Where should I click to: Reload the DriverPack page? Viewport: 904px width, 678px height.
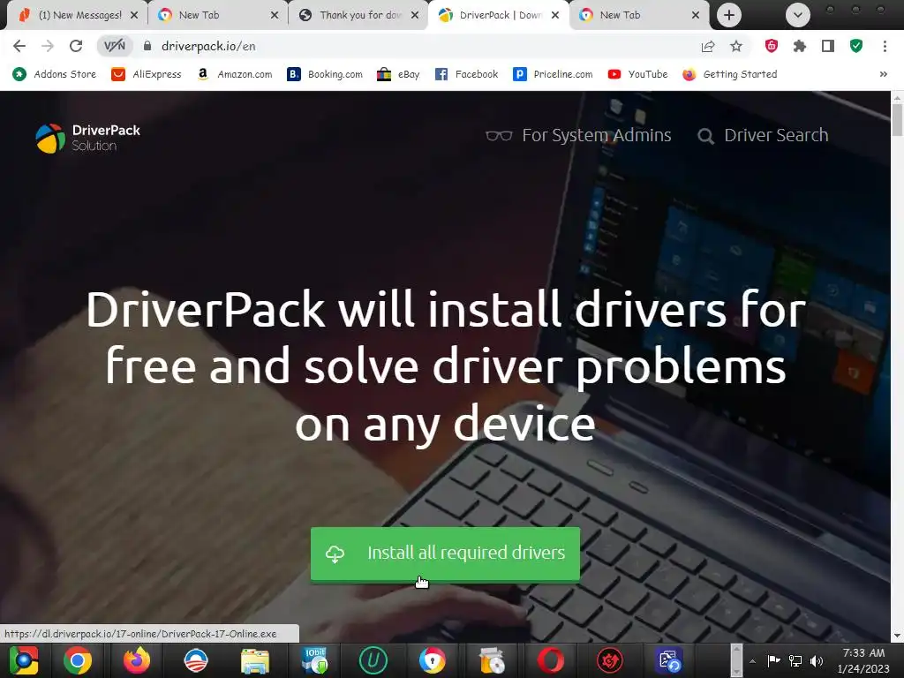click(76, 46)
